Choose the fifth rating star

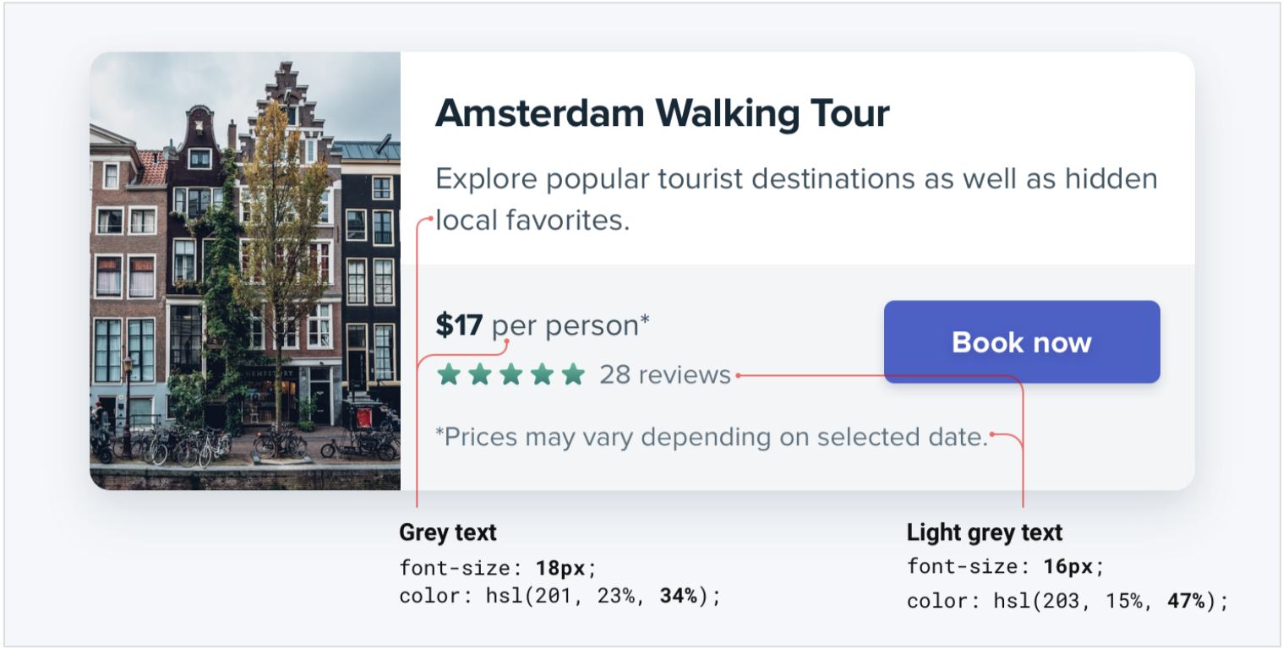pos(573,374)
